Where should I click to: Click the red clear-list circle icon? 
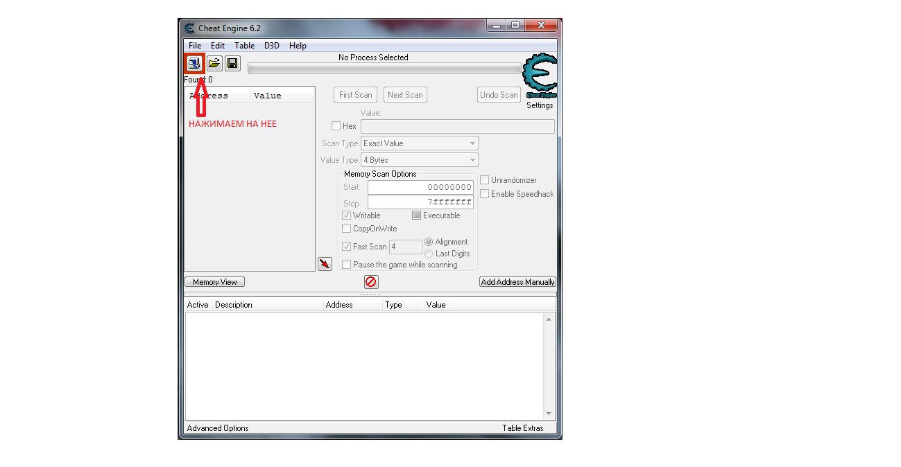click(x=371, y=282)
